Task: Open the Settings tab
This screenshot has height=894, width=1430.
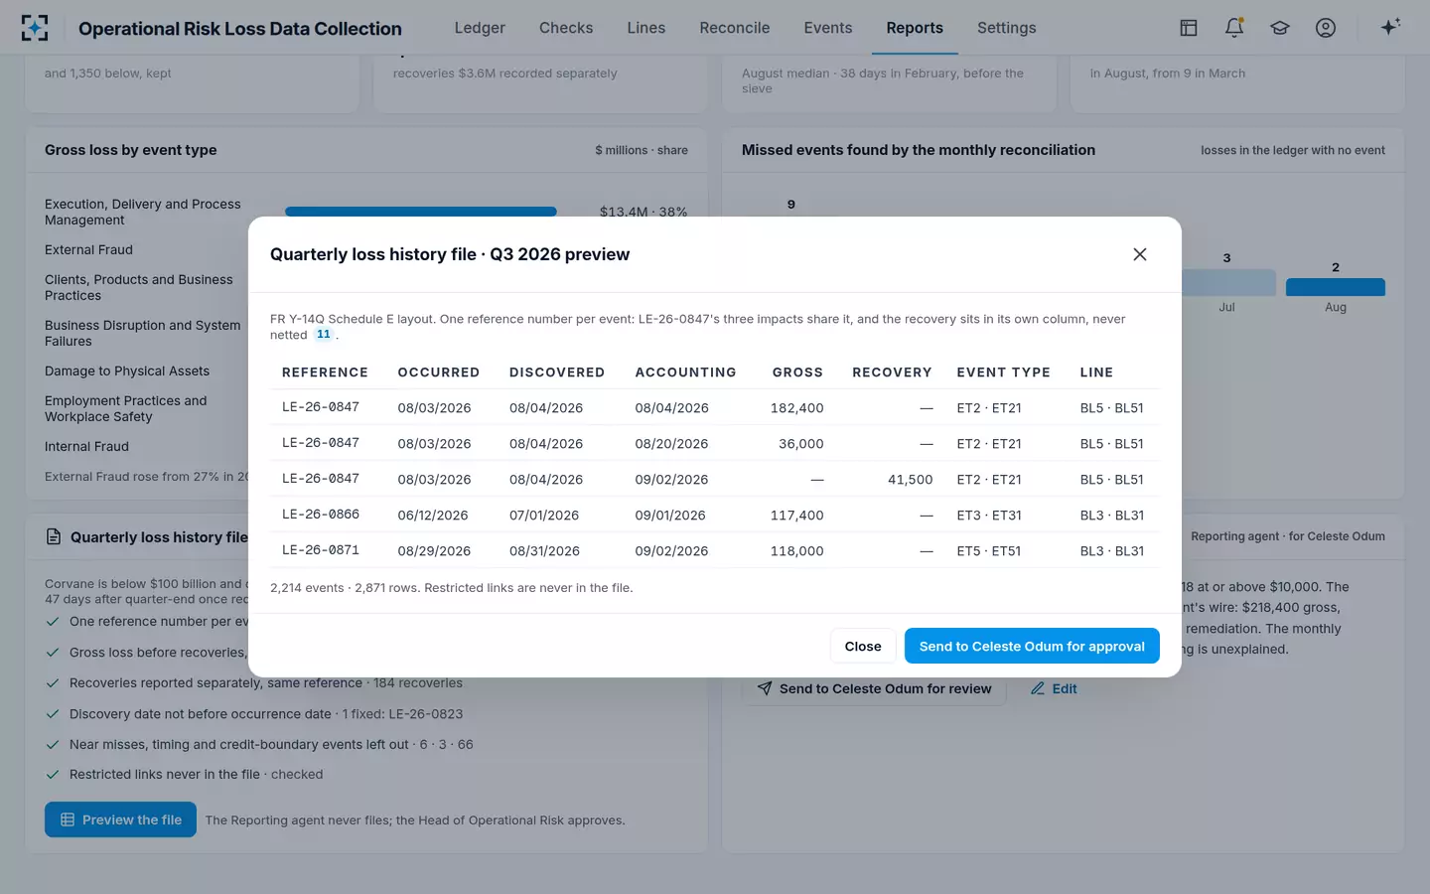Action: [1007, 28]
